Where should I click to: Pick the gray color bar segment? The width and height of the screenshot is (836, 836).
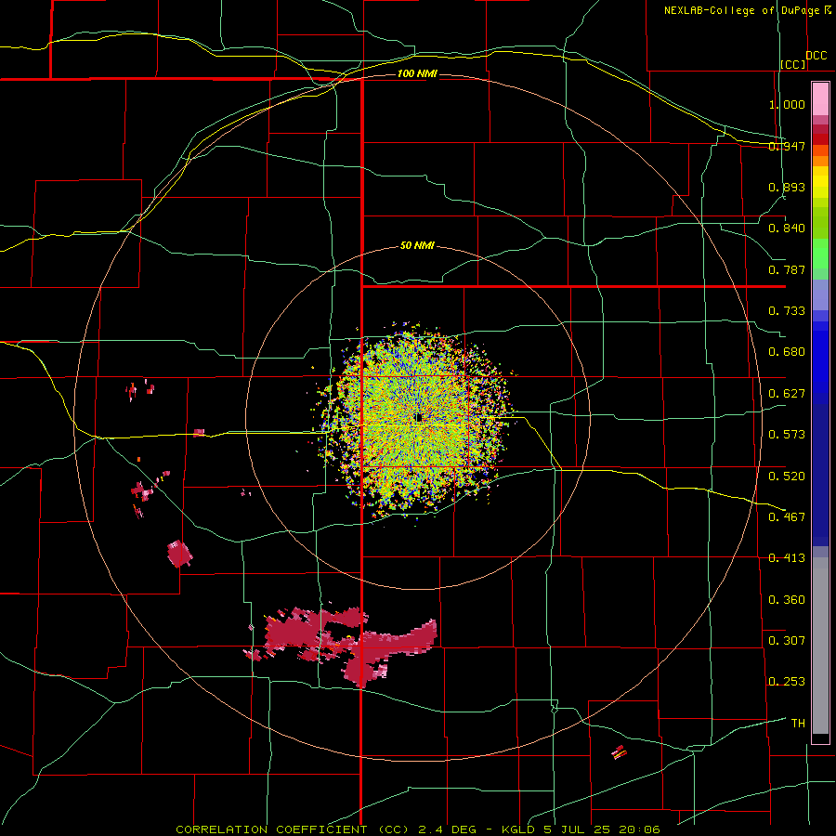pos(820,646)
